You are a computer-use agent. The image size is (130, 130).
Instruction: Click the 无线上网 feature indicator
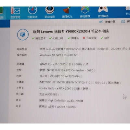click(x=56, y=38)
